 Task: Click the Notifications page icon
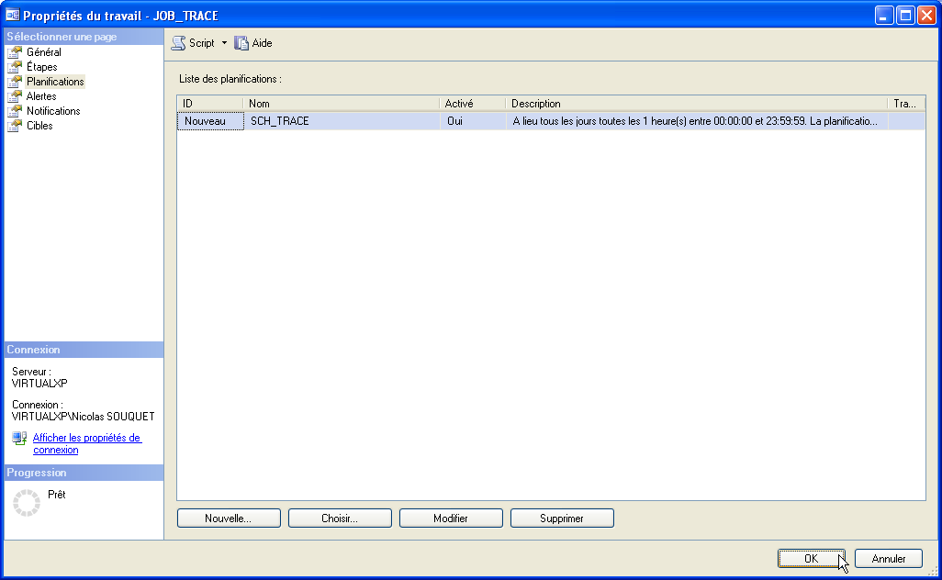point(15,111)
